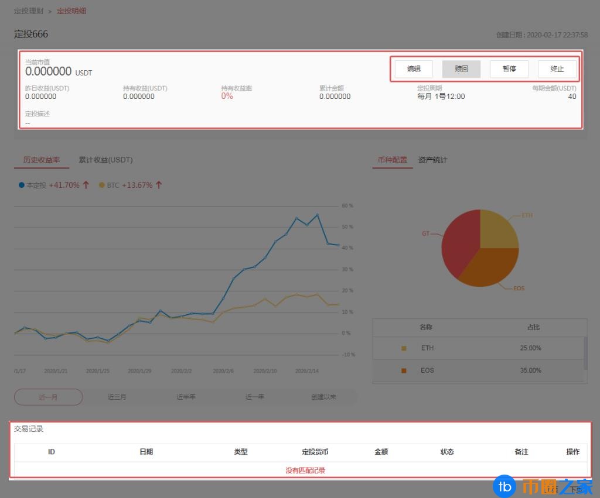The height and width of the screenshot is (498, 600).
Task: Switch to 累计收益(USDT) tab
Action: [x=105, y=160]
